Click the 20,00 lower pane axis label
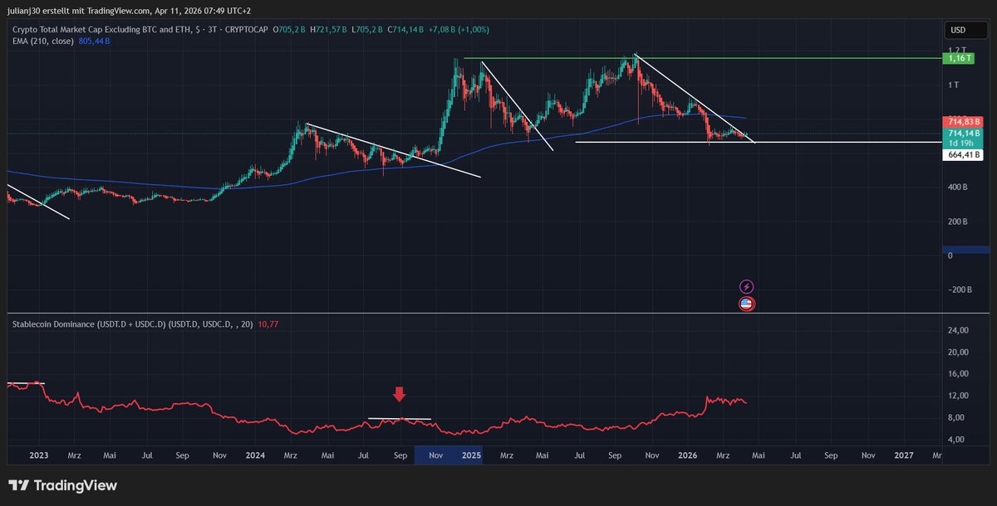 point(958,352)
